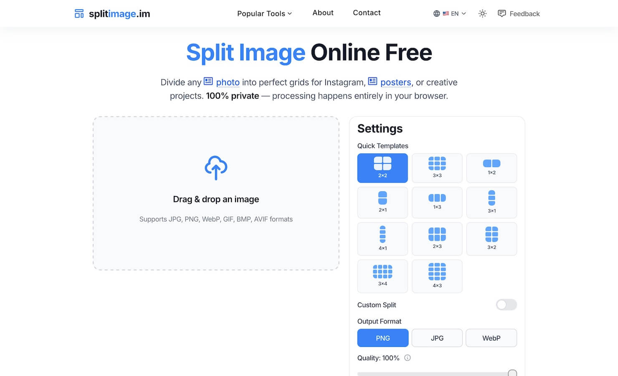Click the splitimage.im logo
This screenshot has height=376, width=618.
click(112, 14)
